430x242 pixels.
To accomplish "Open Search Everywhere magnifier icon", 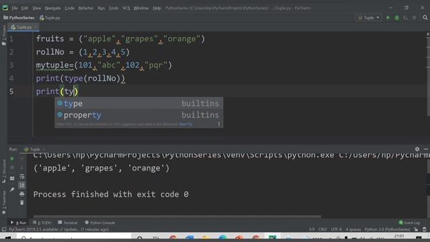I will (x=425, y=17).
